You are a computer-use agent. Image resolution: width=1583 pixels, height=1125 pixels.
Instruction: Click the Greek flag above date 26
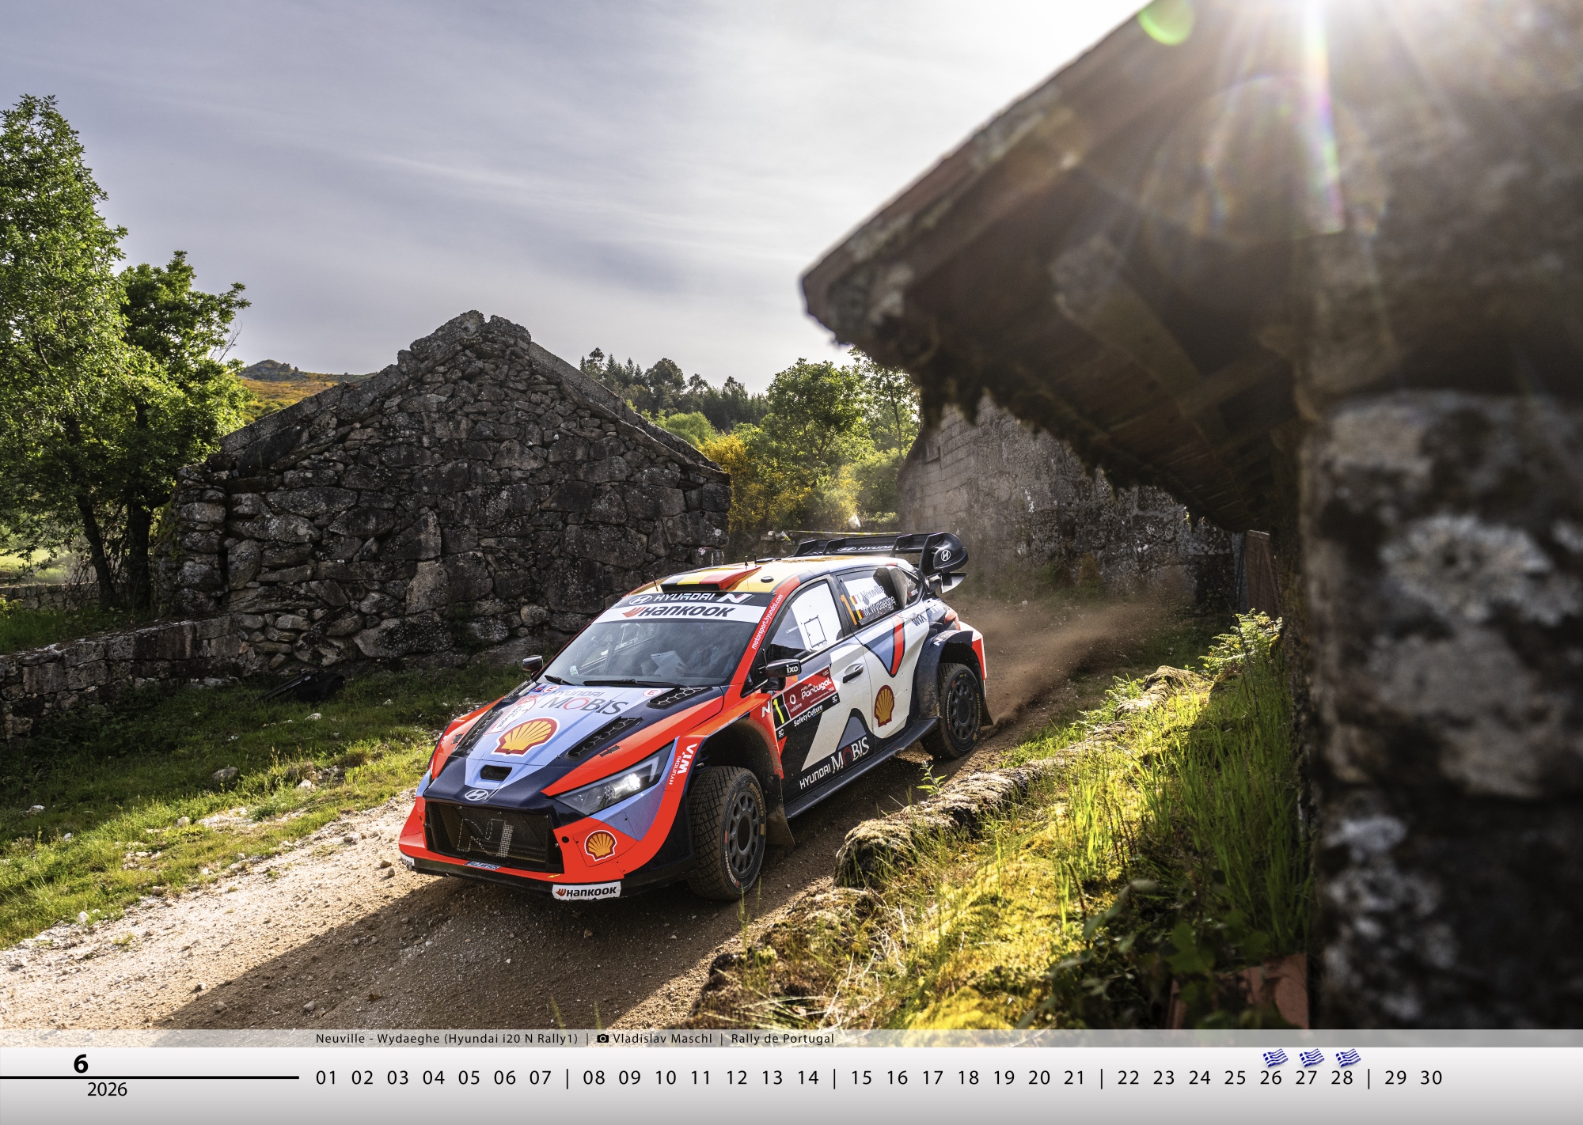[x=1274, y=1058]
